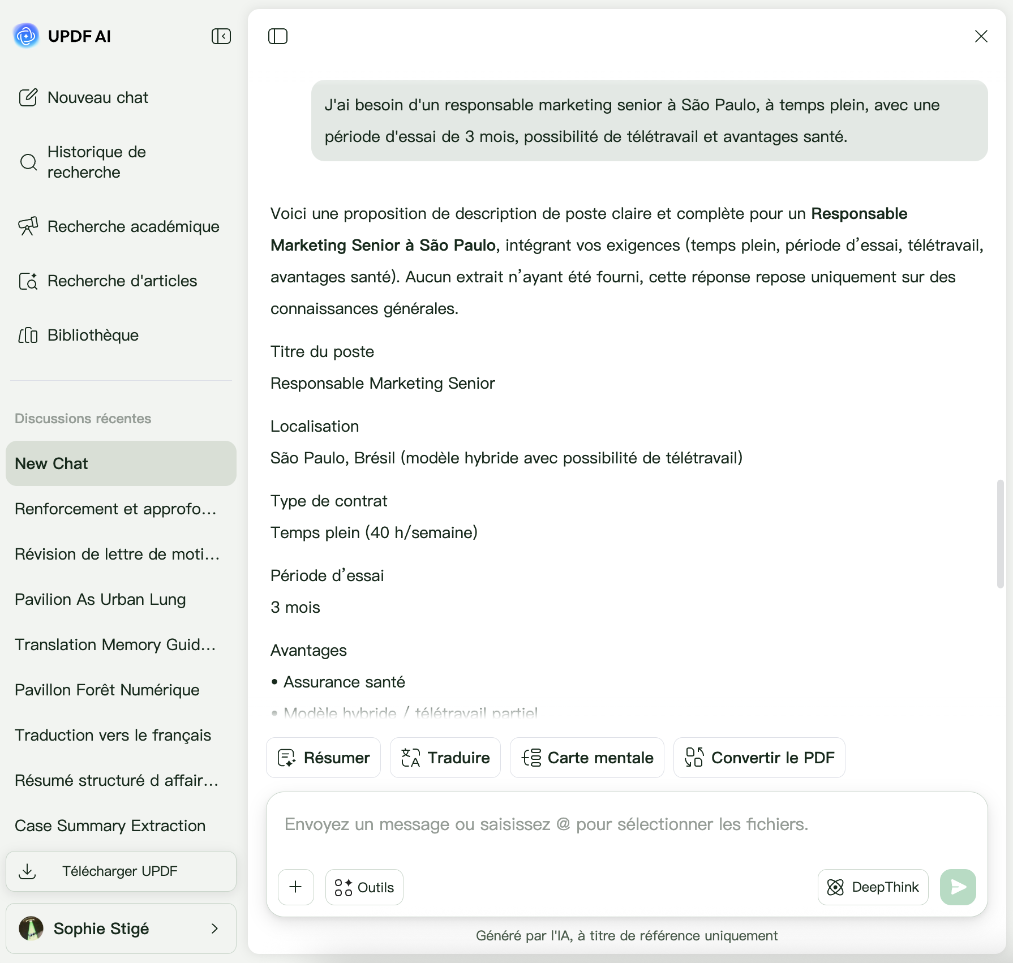Toggle the chat side panel icon
1013x963 pixels.
[x=278, y=36]
